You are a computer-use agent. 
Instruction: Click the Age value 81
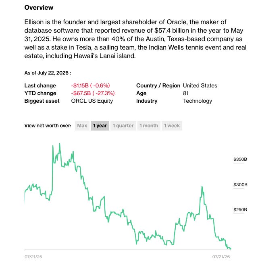tap(186, 93)
